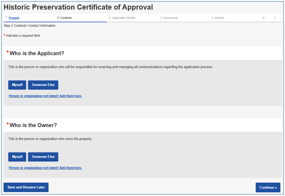Switch to the Review step
Screen dimensions: 285x196
click(219, 18)
